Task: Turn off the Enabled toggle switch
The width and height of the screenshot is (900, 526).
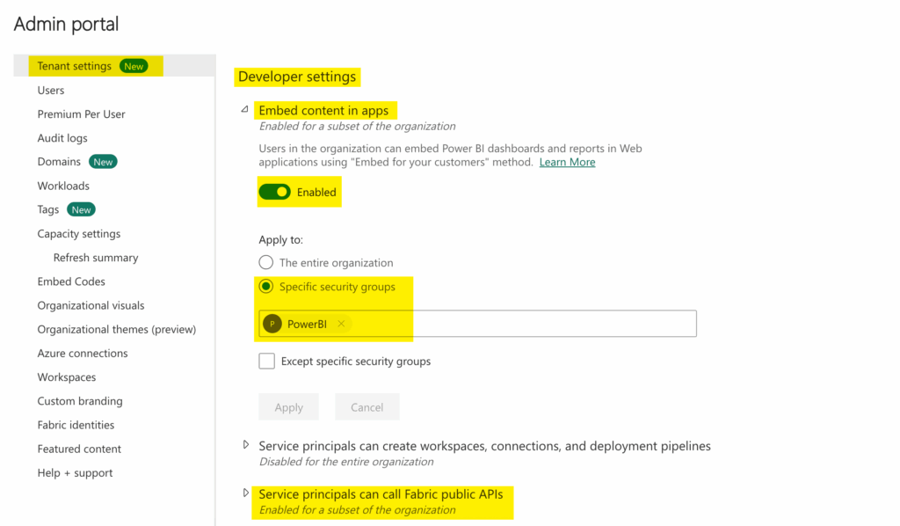Action: 275,192
